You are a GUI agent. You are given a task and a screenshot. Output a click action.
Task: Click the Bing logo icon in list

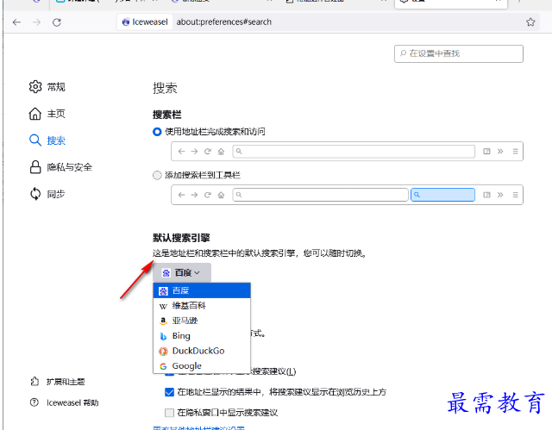coord(163,336)
